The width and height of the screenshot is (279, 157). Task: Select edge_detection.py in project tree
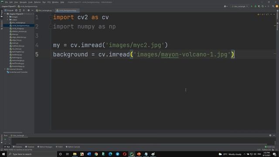click(x=18, y=37)
